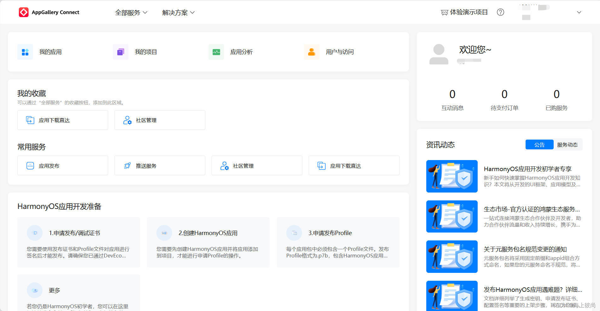Open 应用下载直达 button in 我的收藏
Viewport: 600px width, 311px height.
63,120
